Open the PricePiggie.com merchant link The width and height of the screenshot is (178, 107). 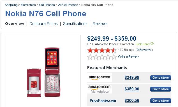pos(103,101)
